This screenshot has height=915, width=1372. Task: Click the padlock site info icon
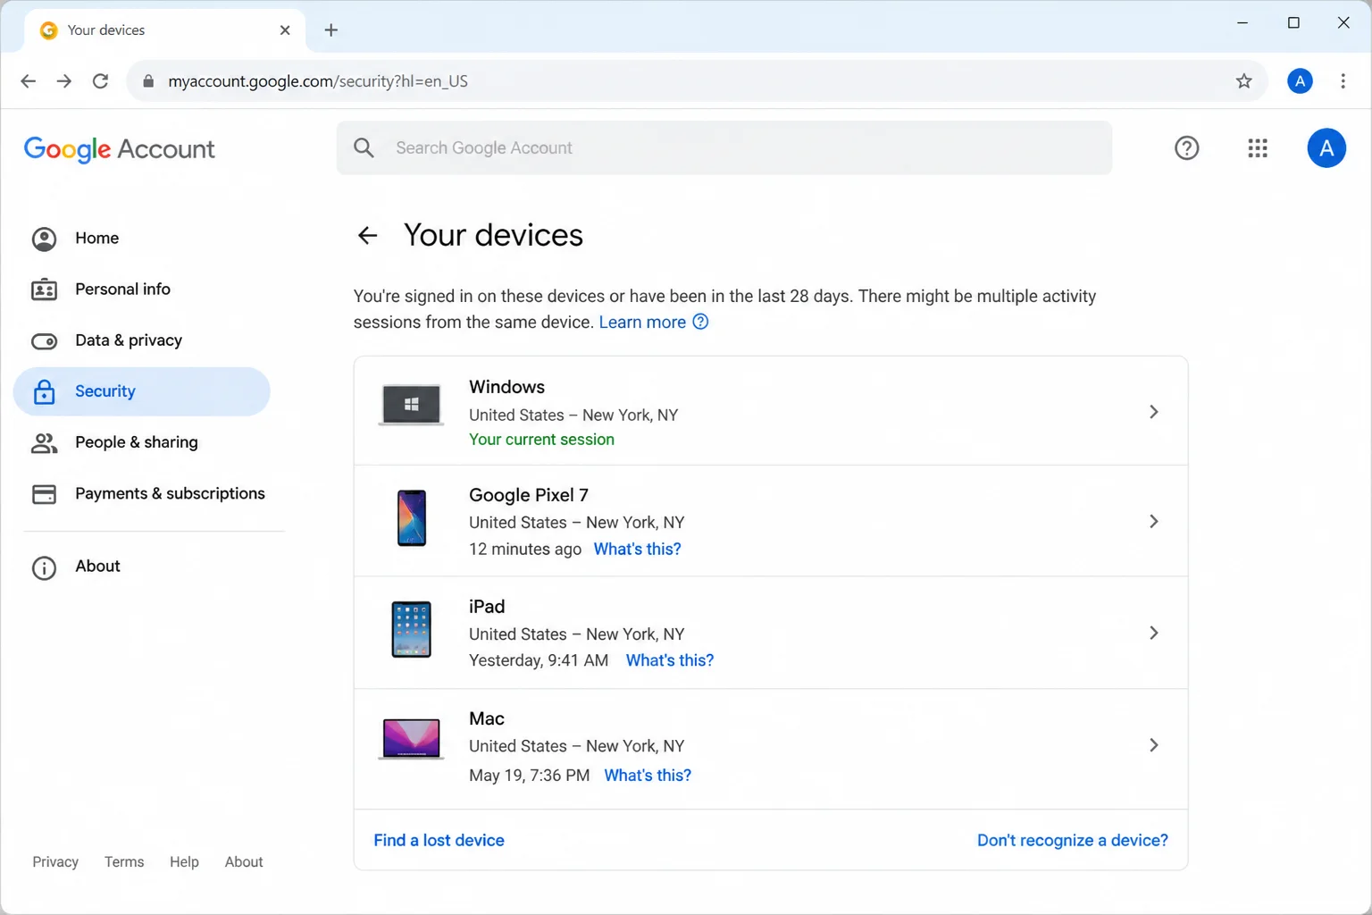pyautogui.click(x=148, y=81)
